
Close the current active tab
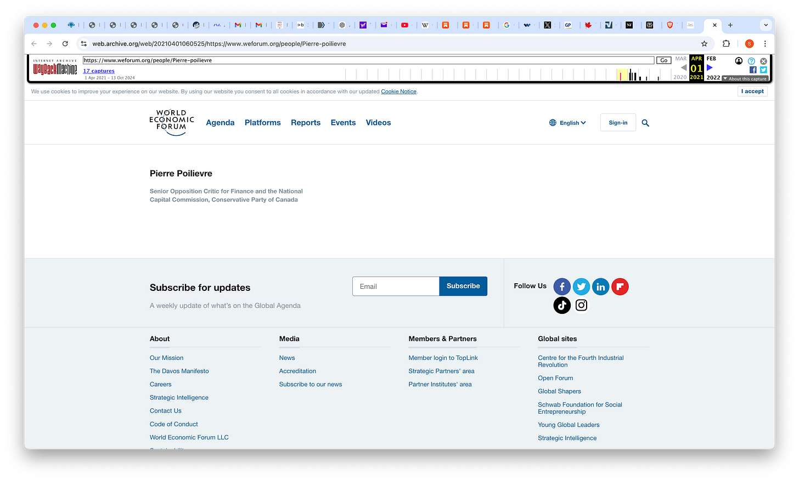[x=714, y=25]
